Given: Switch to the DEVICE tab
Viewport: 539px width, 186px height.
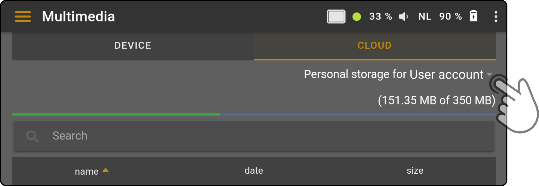Looking at the screenshot, I should tap(133, 45).
